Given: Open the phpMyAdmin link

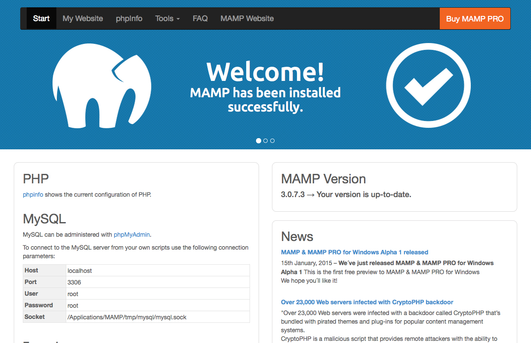Looking at the screenshot, I should pyautogui.click(x=132, y=235).
